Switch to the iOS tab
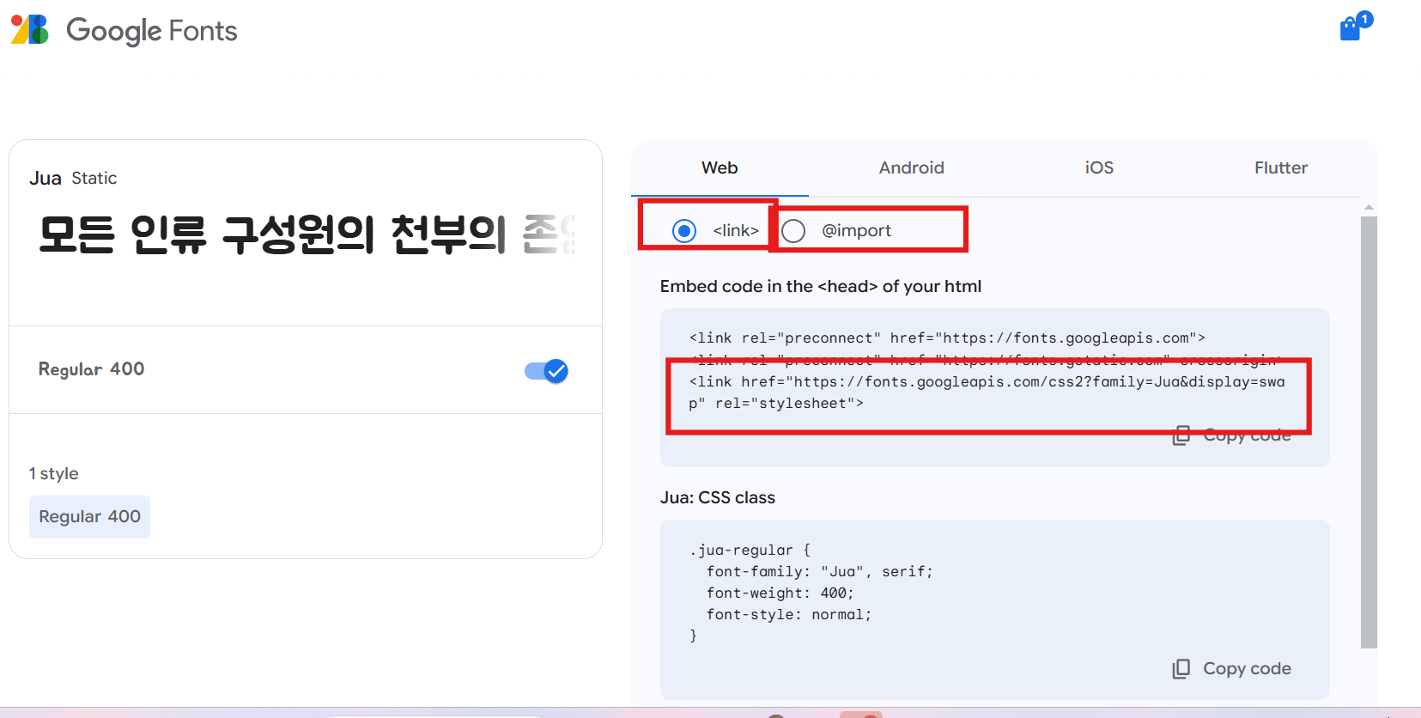The image size is (1421, 718). 1099,167
